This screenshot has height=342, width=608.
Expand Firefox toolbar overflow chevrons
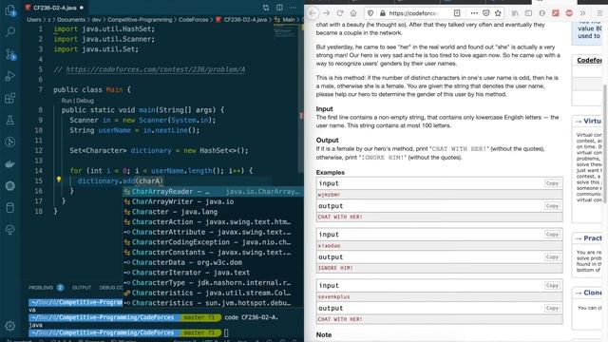click(x=582, y=13)
